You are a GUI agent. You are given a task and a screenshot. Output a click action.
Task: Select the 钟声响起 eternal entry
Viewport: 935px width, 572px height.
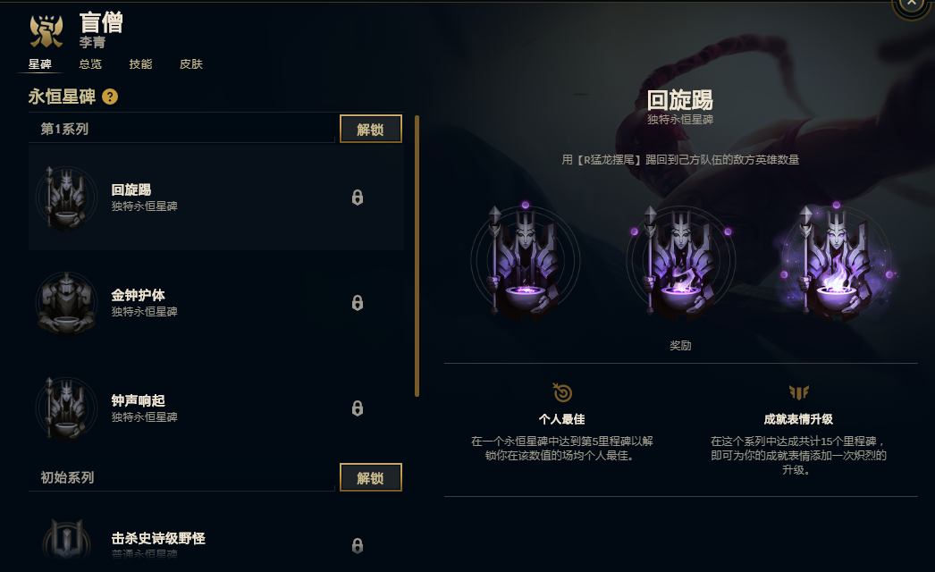[215, 408]
